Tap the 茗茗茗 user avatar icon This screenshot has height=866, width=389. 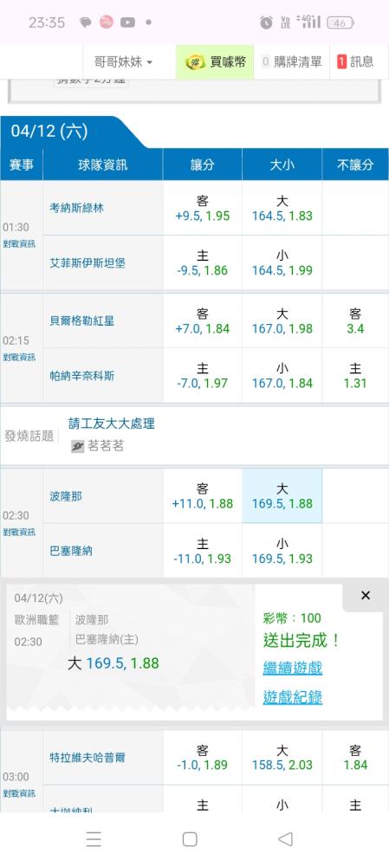(x=78, y=446)
